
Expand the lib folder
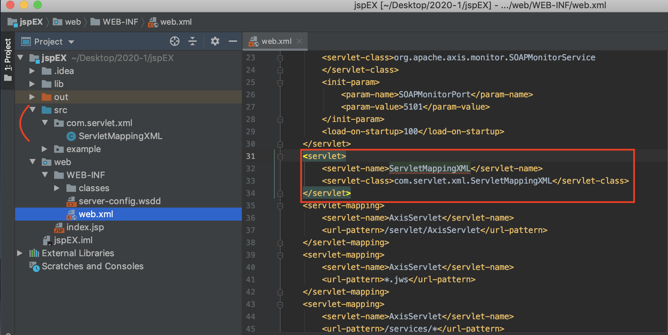(32, 84)
